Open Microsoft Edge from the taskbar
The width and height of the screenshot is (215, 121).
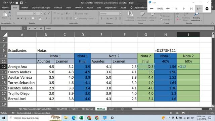pos(74,118)
